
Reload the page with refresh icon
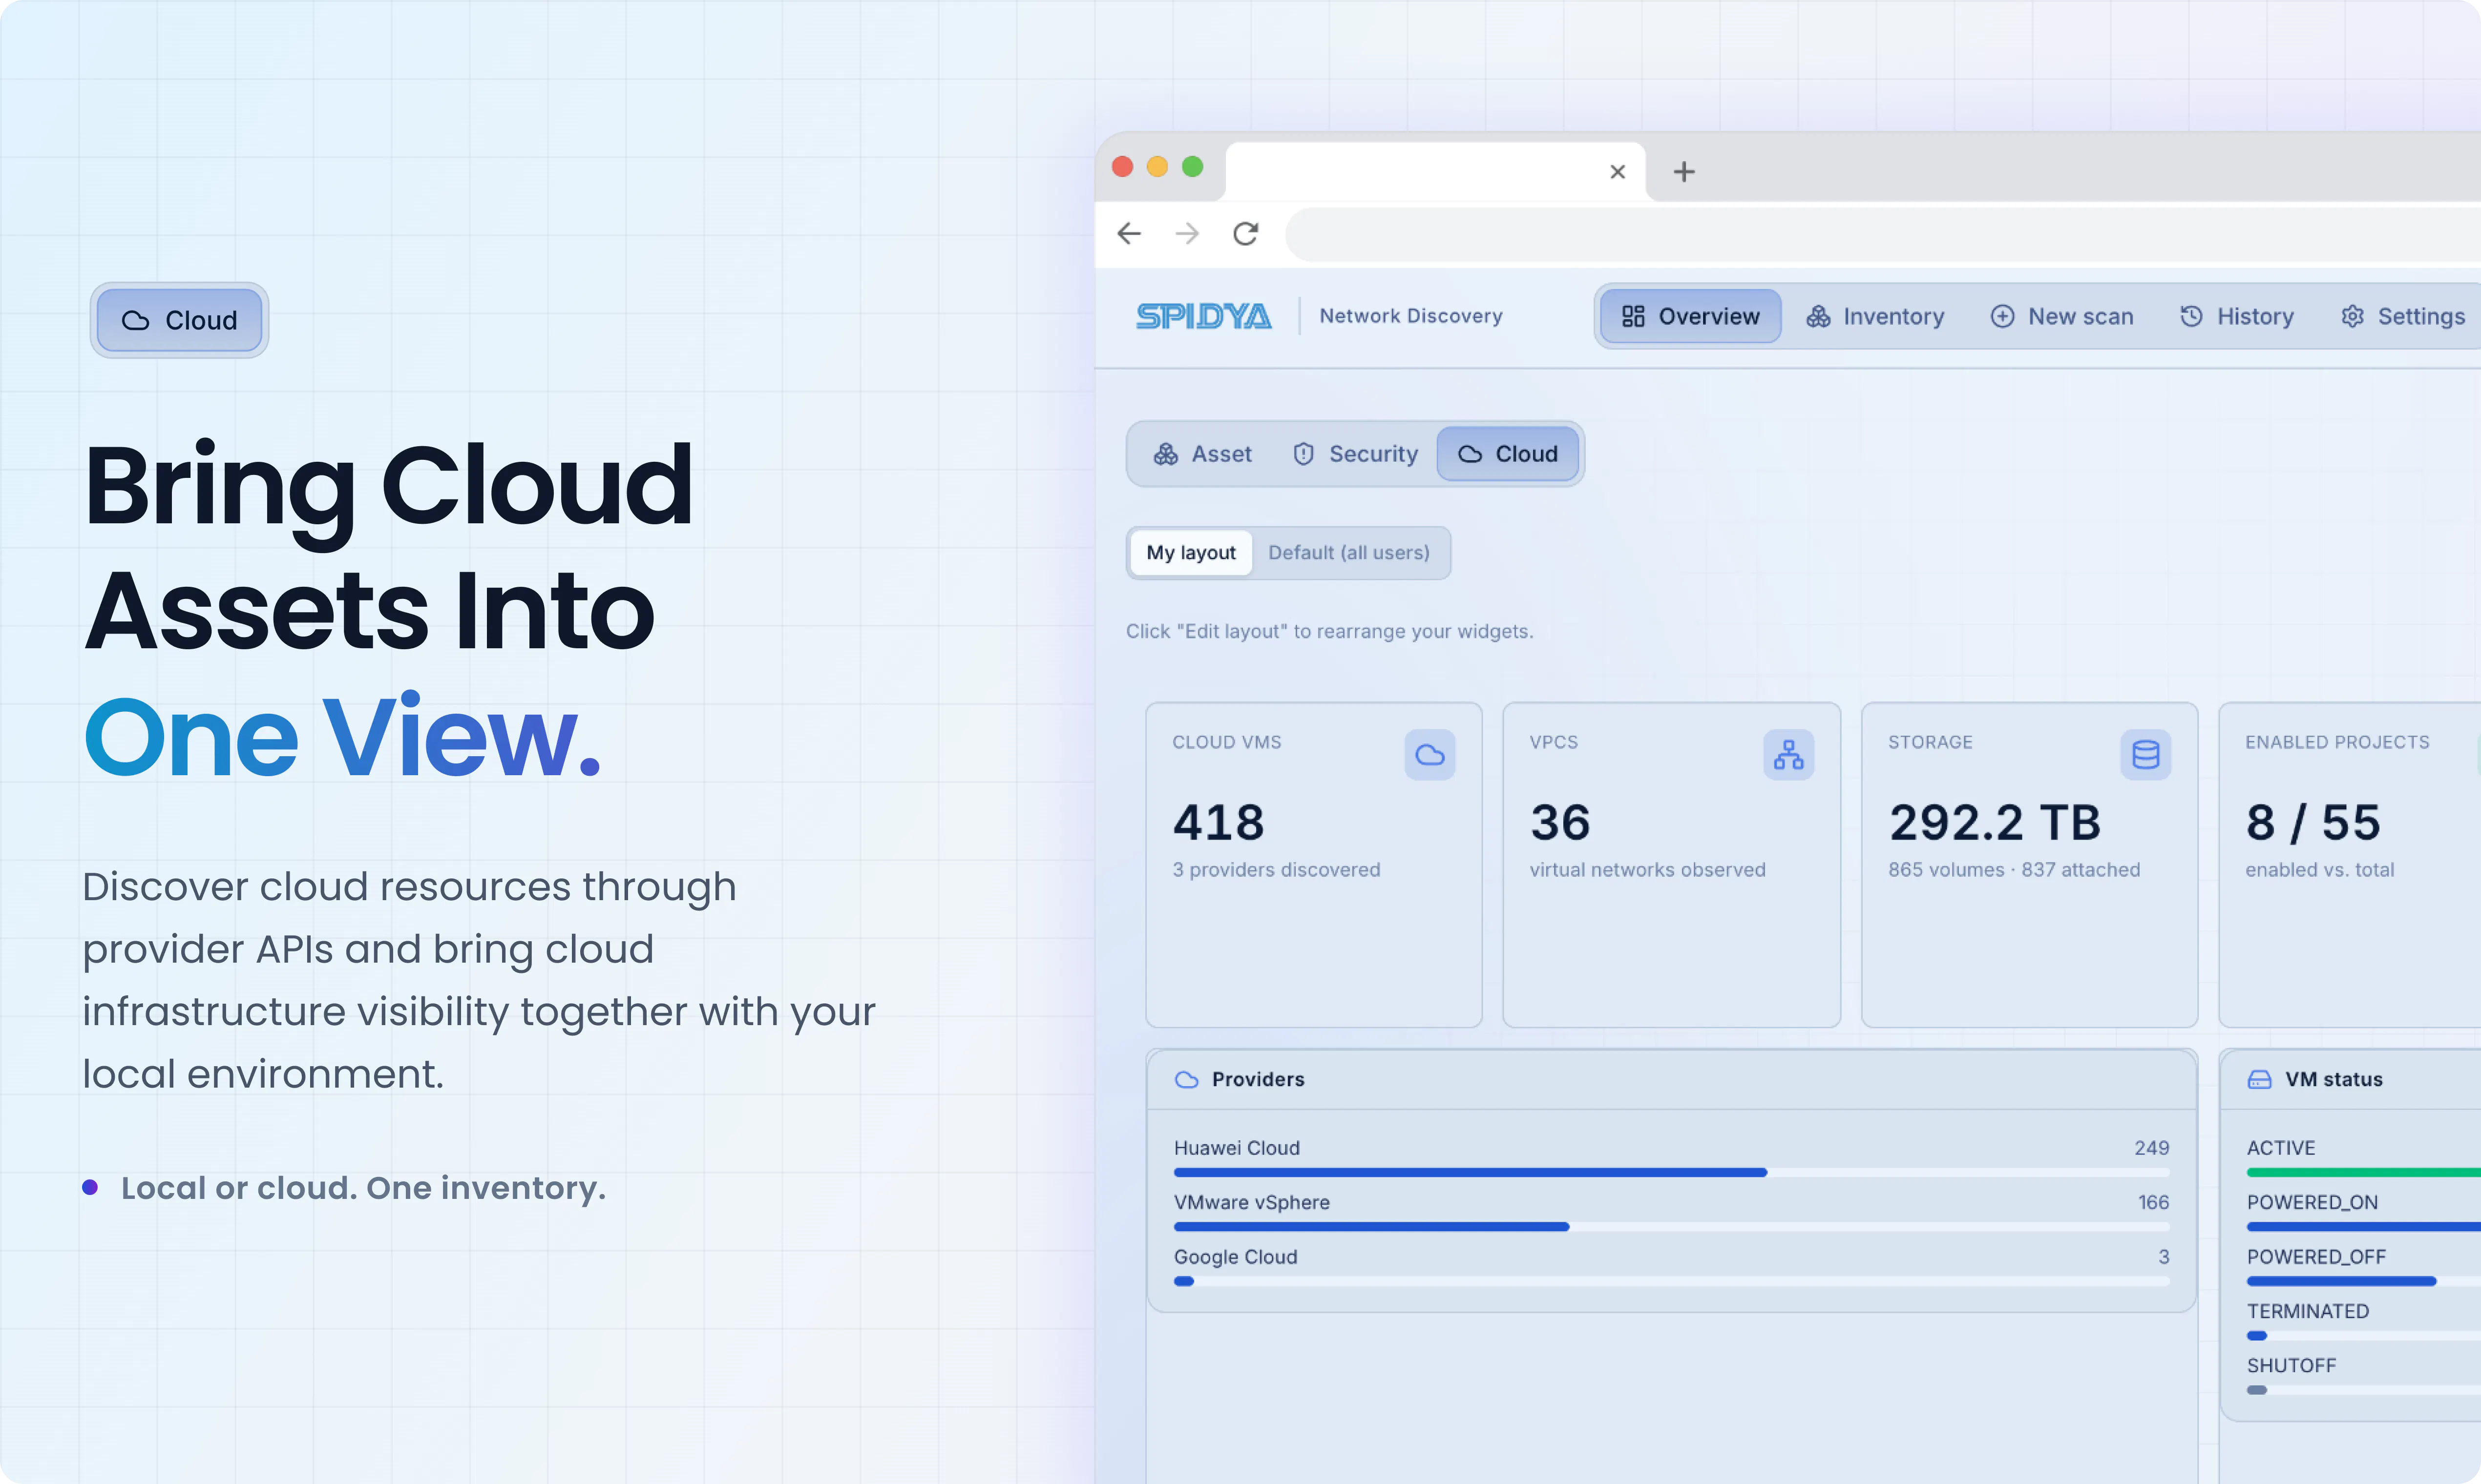1245,234
